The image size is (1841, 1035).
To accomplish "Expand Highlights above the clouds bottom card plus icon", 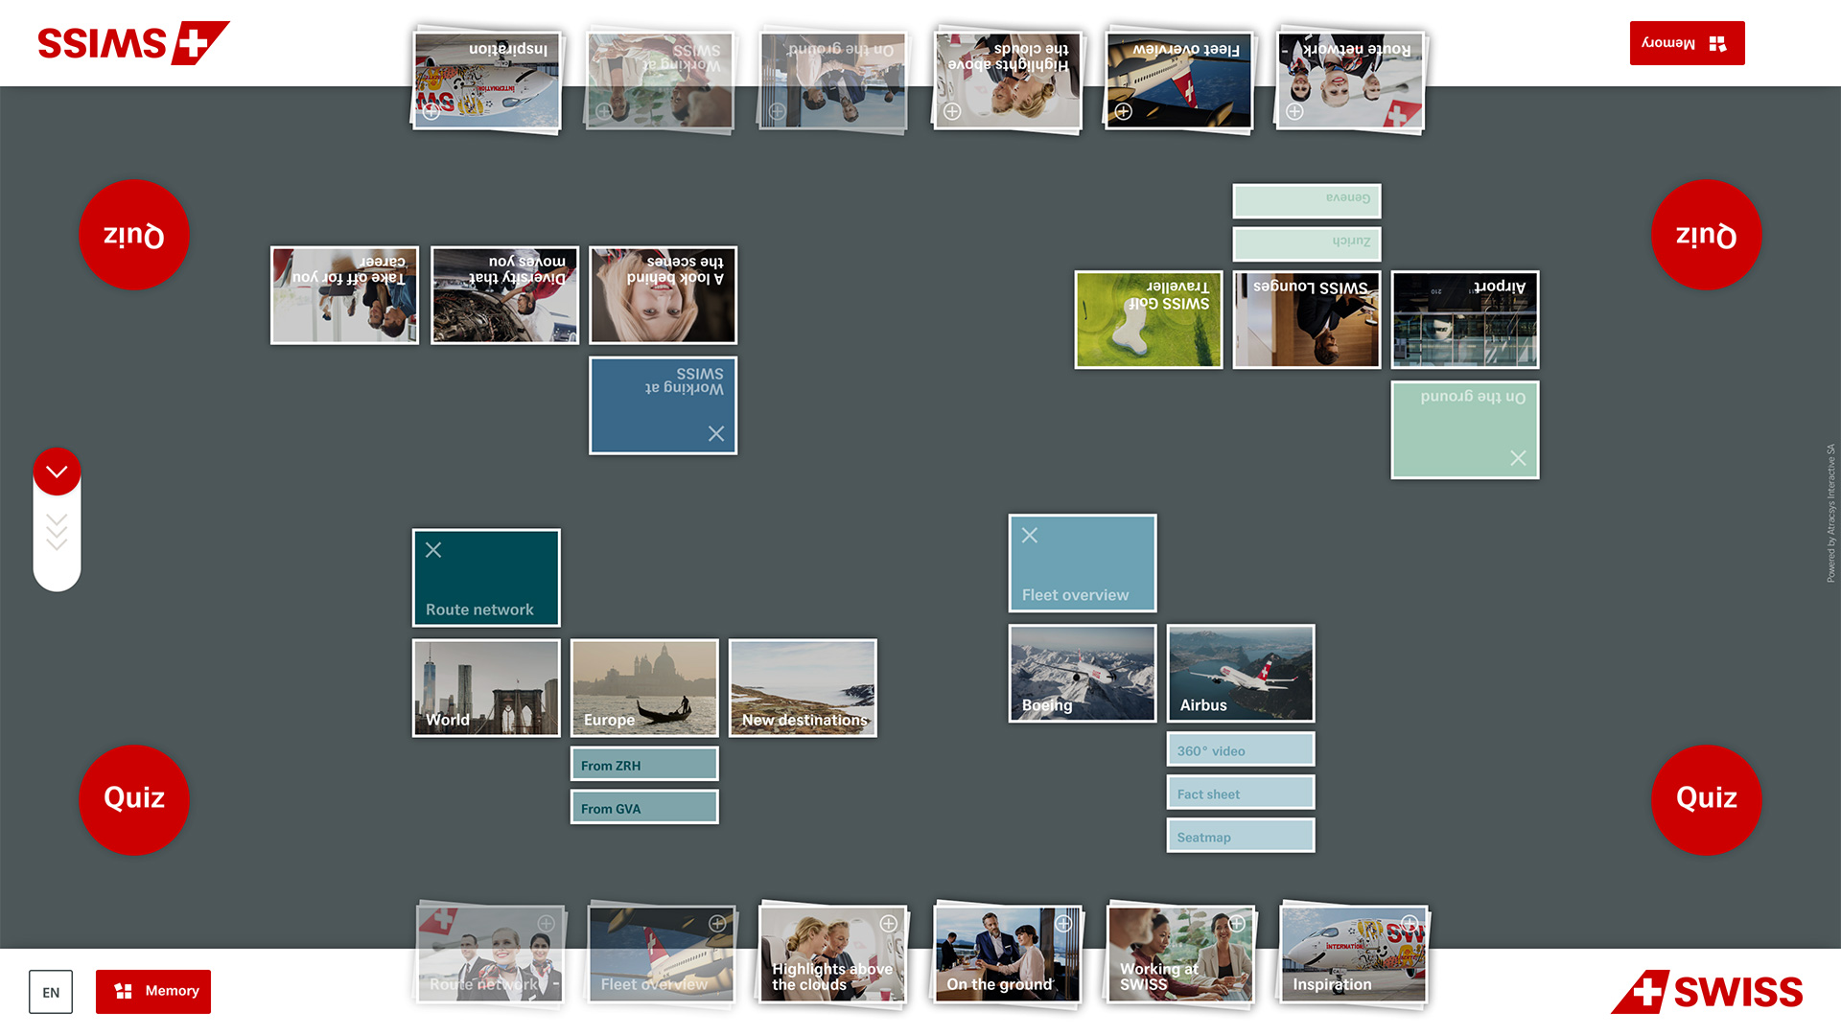I will (x=889, y=924).
